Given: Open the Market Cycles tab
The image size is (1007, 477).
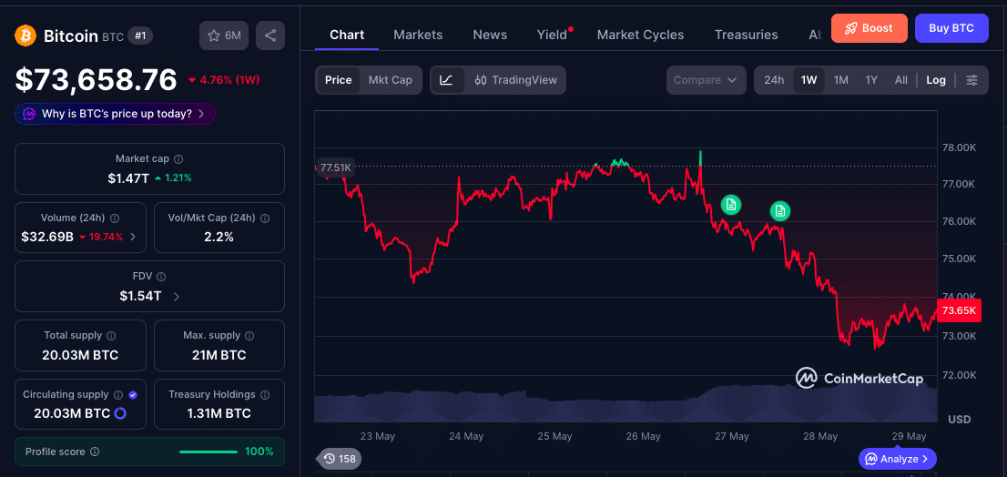Looking at the screenshot, I should pyautogui.click(x=640, y=35).
